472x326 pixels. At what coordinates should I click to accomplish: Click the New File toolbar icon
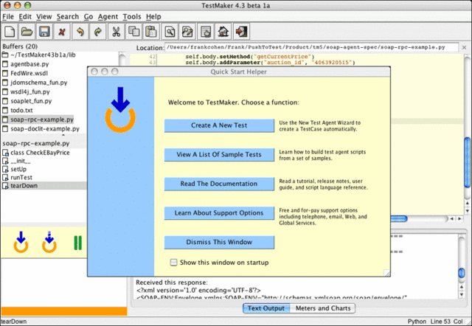(10, 32)
